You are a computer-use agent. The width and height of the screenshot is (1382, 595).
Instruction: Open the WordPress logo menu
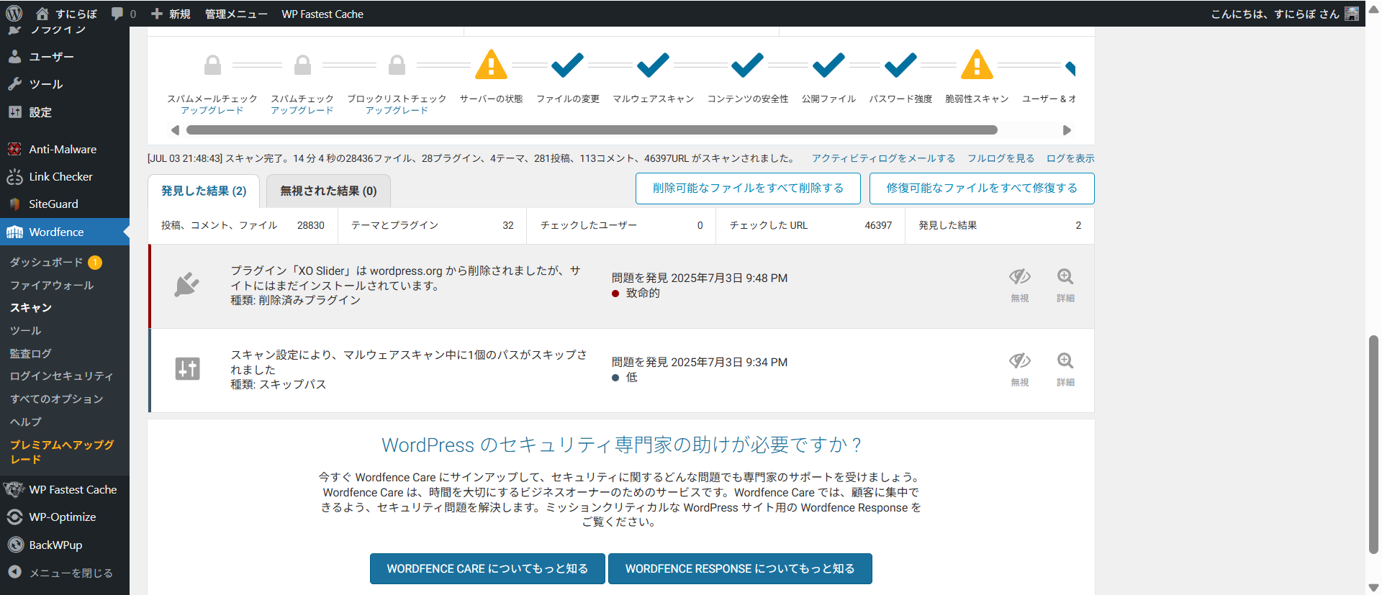click(x=14, y=14)
